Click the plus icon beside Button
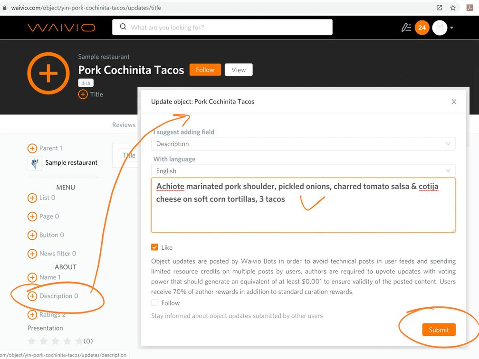This screenshot has height=359, width=479. pyautogui.click(x=32, y=235)
